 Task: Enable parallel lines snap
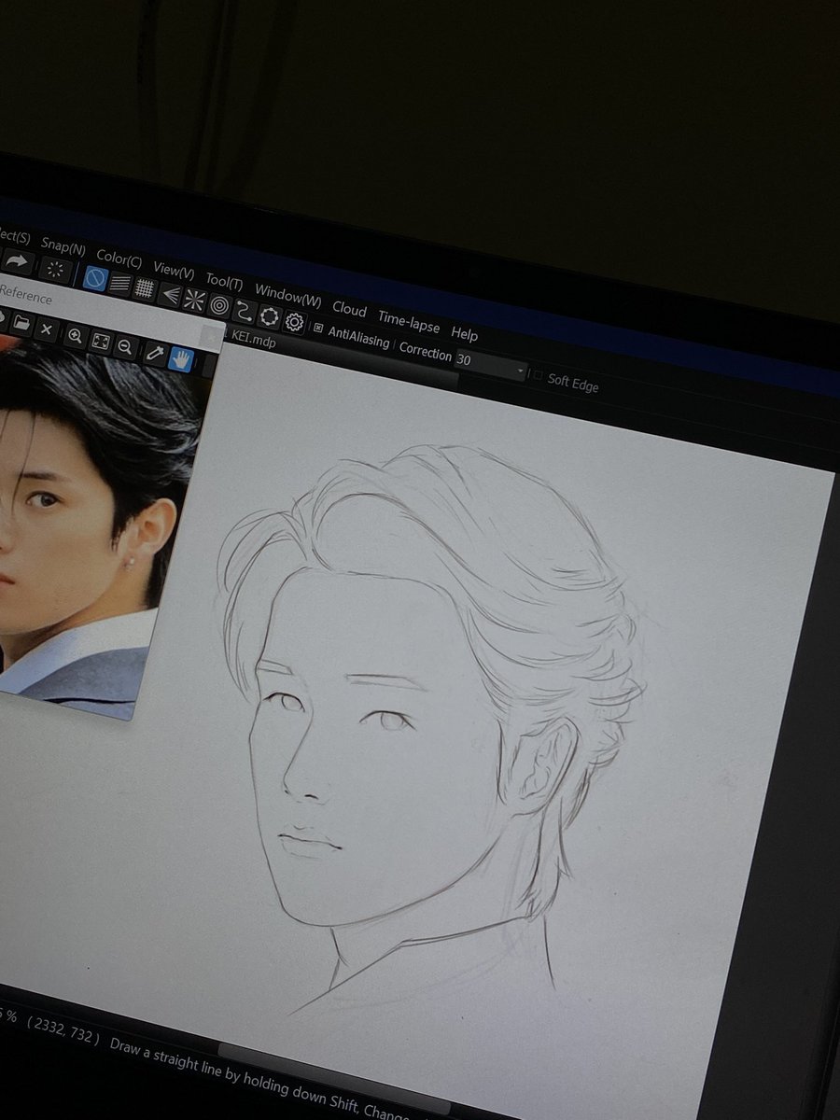(x=119, y=283)
